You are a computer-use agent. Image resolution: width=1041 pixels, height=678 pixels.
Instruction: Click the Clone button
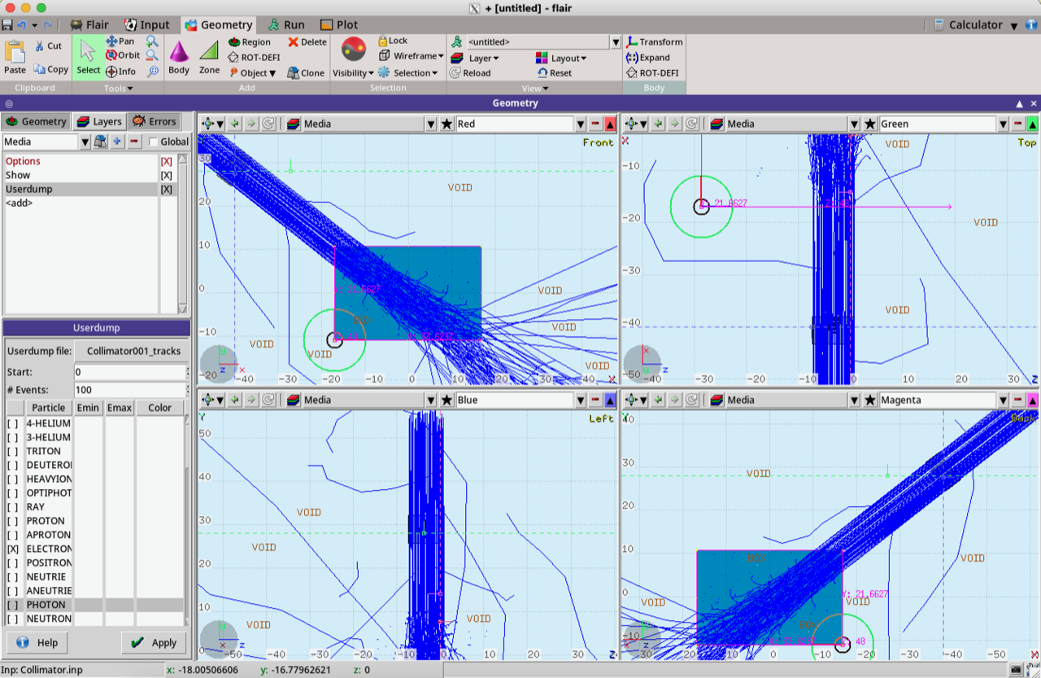[x=306, y=72]
